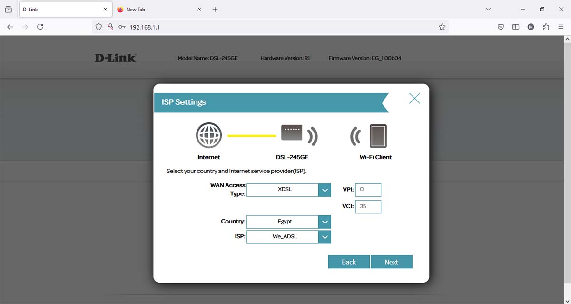Open the WAN Access Type dropdown arrow
571x304 pixels.
pyautogui.click(x=324, y=190)
